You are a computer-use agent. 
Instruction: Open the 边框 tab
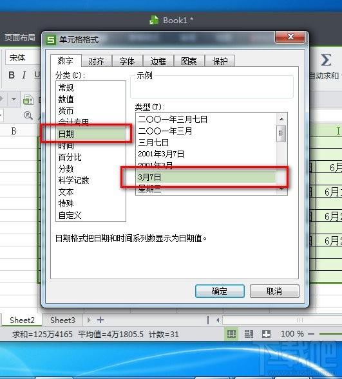pos(158,61)
